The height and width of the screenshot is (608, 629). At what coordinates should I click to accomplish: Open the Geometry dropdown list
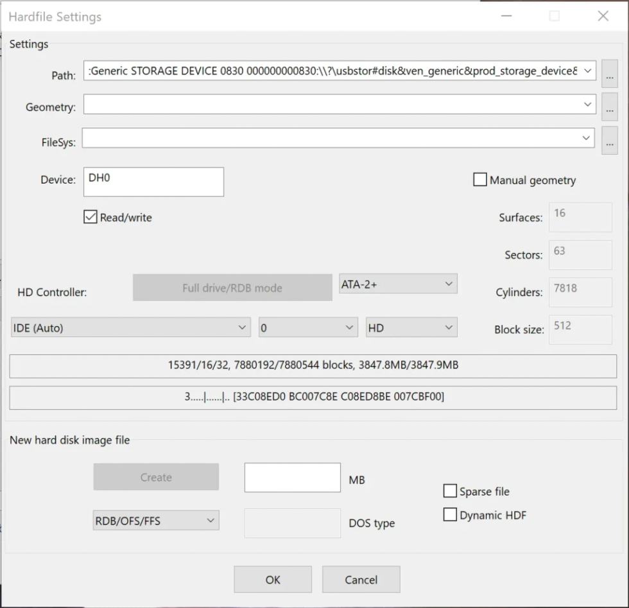pos(588,105)
